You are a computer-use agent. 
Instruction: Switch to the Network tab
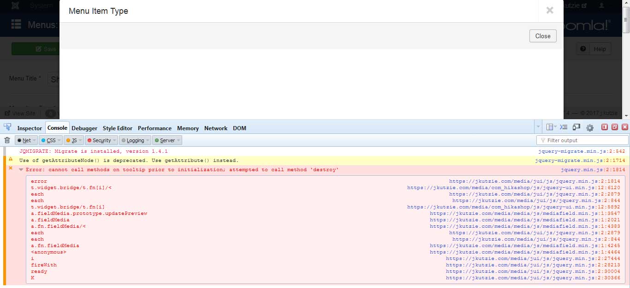click(215, 128)
